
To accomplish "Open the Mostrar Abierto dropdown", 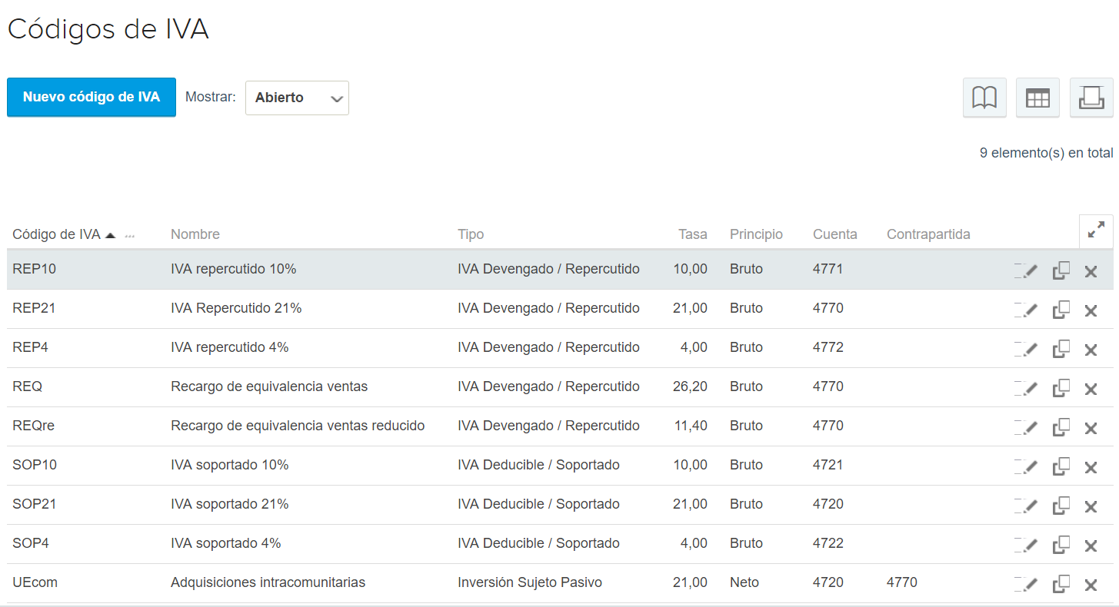I will pyautogui.click(x=297, y=98).
